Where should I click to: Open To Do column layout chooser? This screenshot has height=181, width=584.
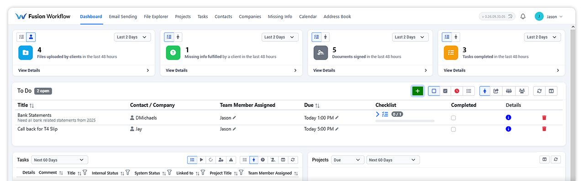551,91
